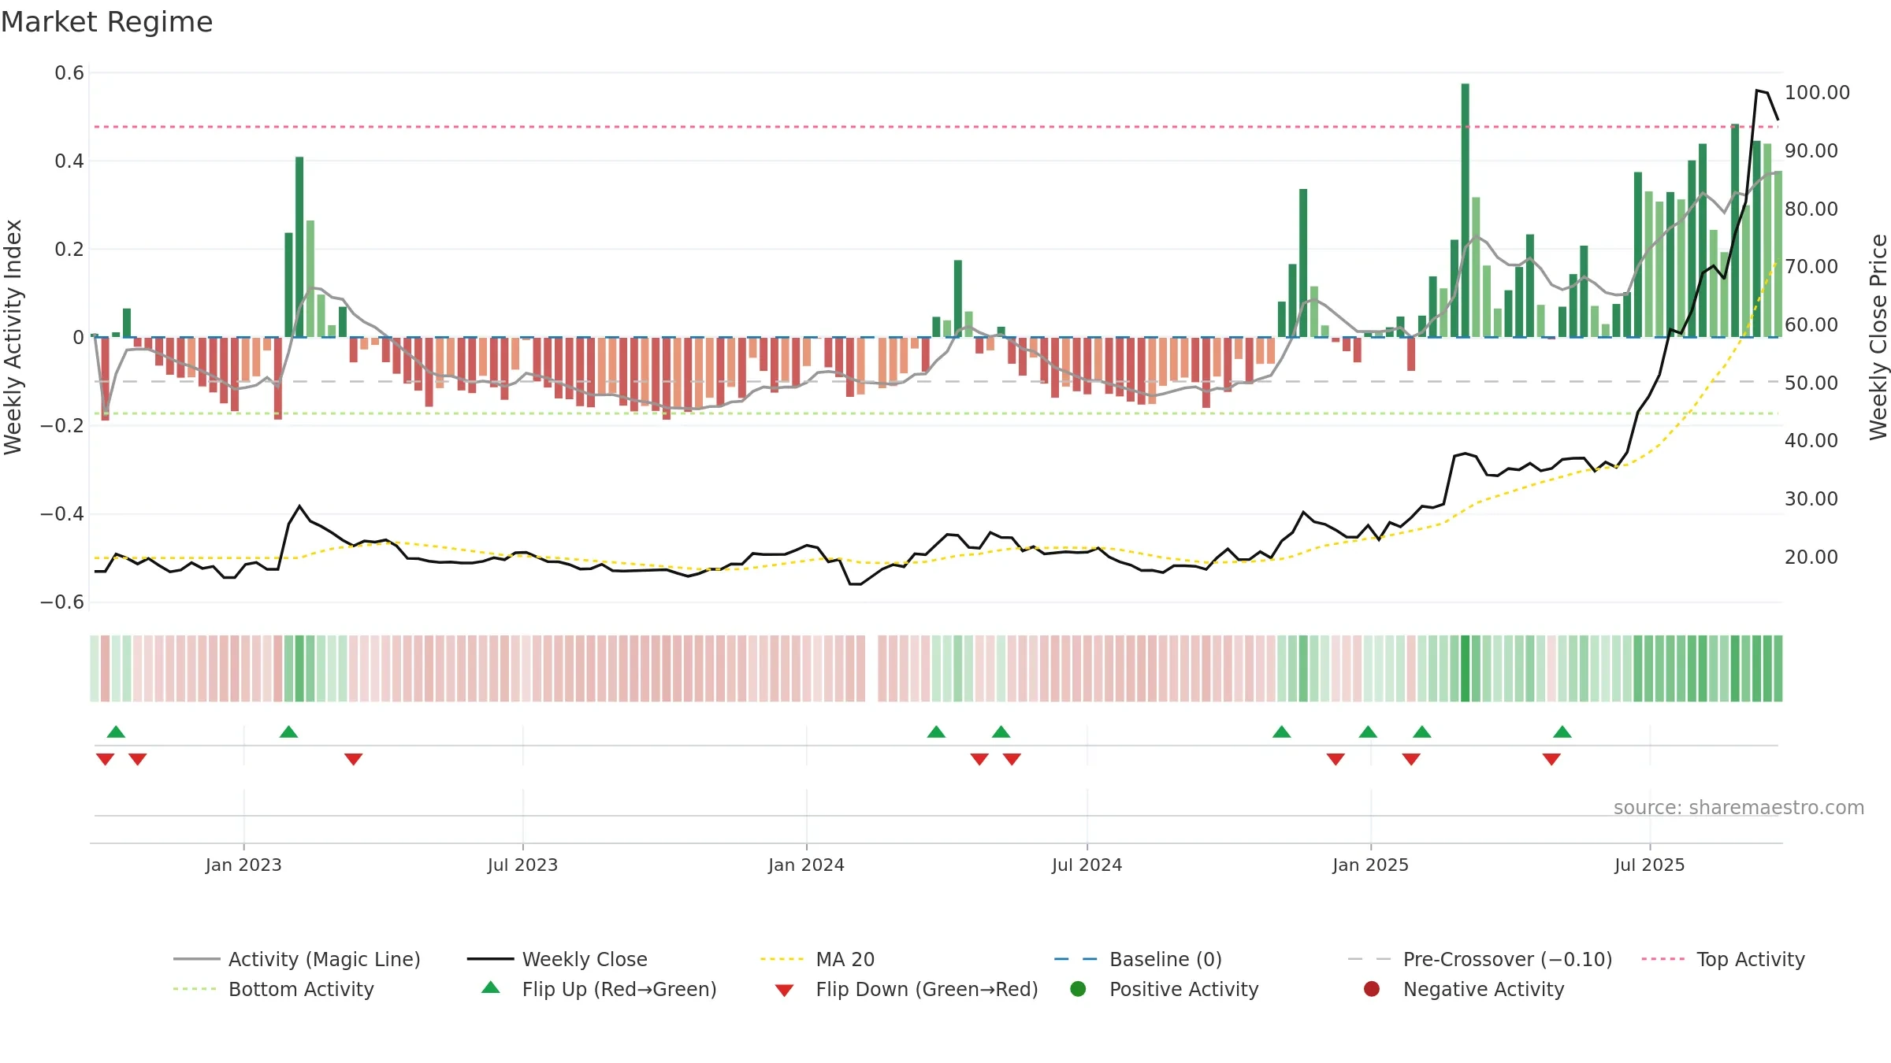The width and height of the screenshot is (1891, 1063).
Task: Click the Weekly Activity Index axis title
Action: [13, 337]
